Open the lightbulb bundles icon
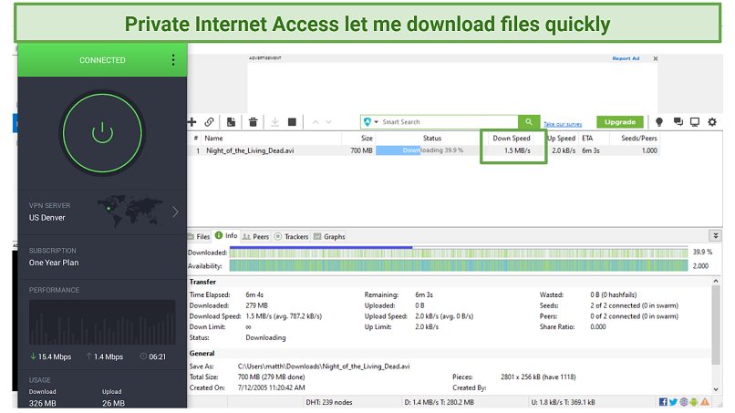 coord(659,122)
